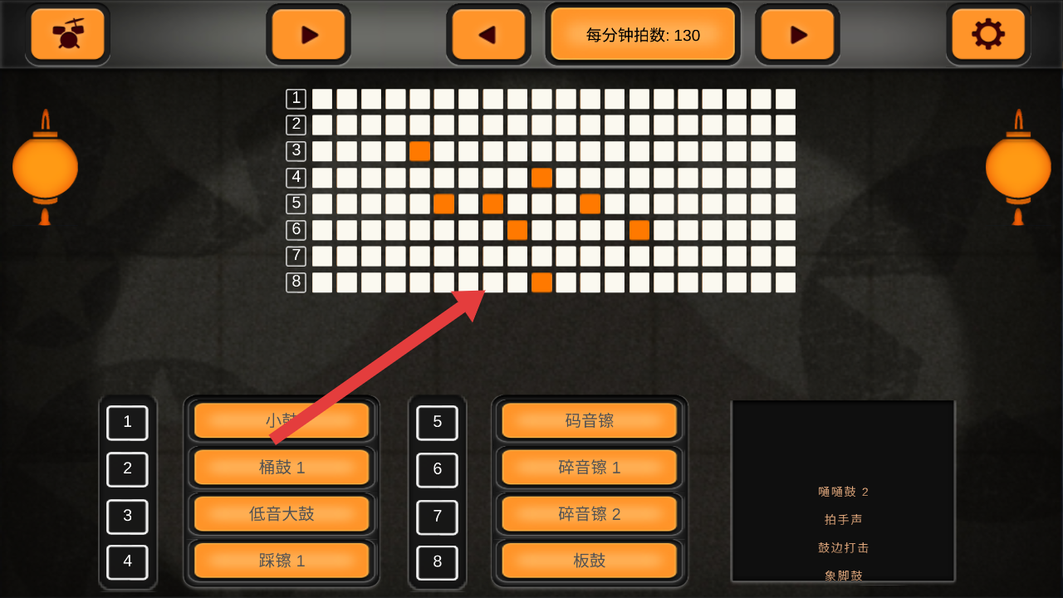Image resolution: width=1063 pixels, height=598 pixels.
Task: Pick 鼓边打击 from the sound list
Action: click(x=843, y=547)
